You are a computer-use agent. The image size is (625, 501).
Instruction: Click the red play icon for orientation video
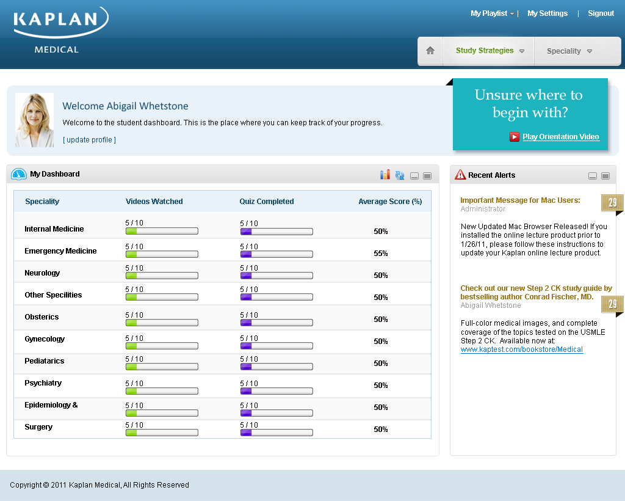515,137
